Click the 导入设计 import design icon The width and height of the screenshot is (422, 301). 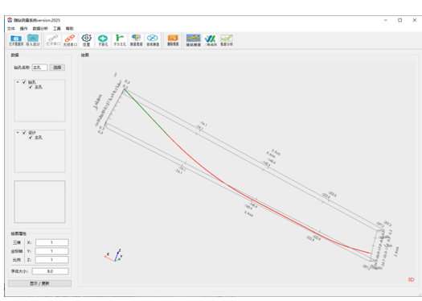pos(33,40)
